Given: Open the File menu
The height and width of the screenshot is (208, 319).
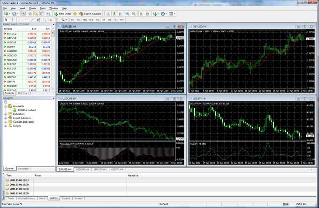Looking at the screenshot, I should 5,8.
